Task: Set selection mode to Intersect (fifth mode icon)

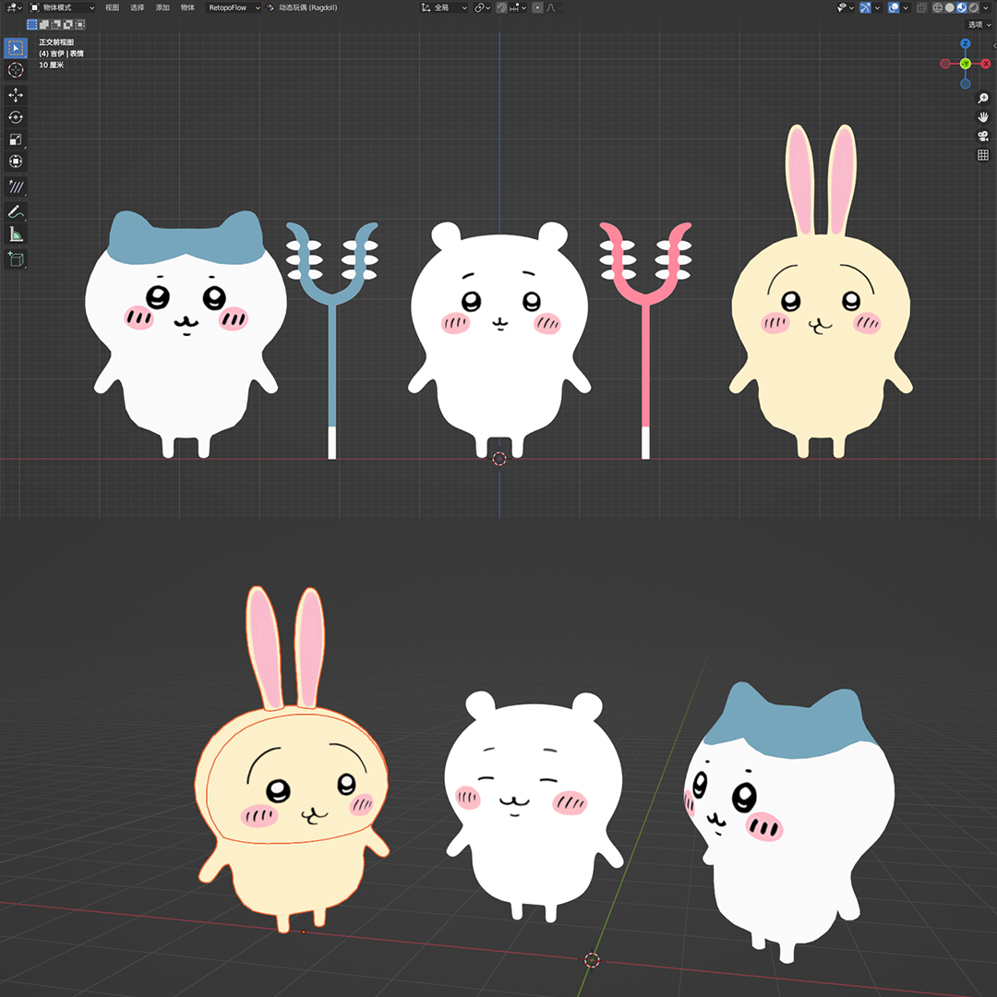Action: (80, 25)
